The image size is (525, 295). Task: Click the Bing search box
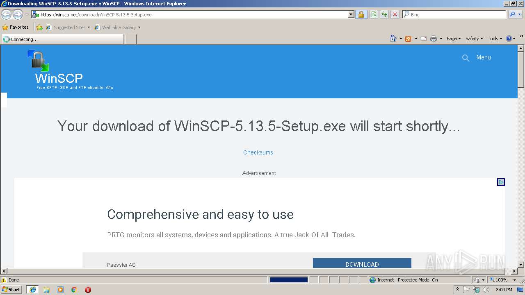[x=454, y=15]
